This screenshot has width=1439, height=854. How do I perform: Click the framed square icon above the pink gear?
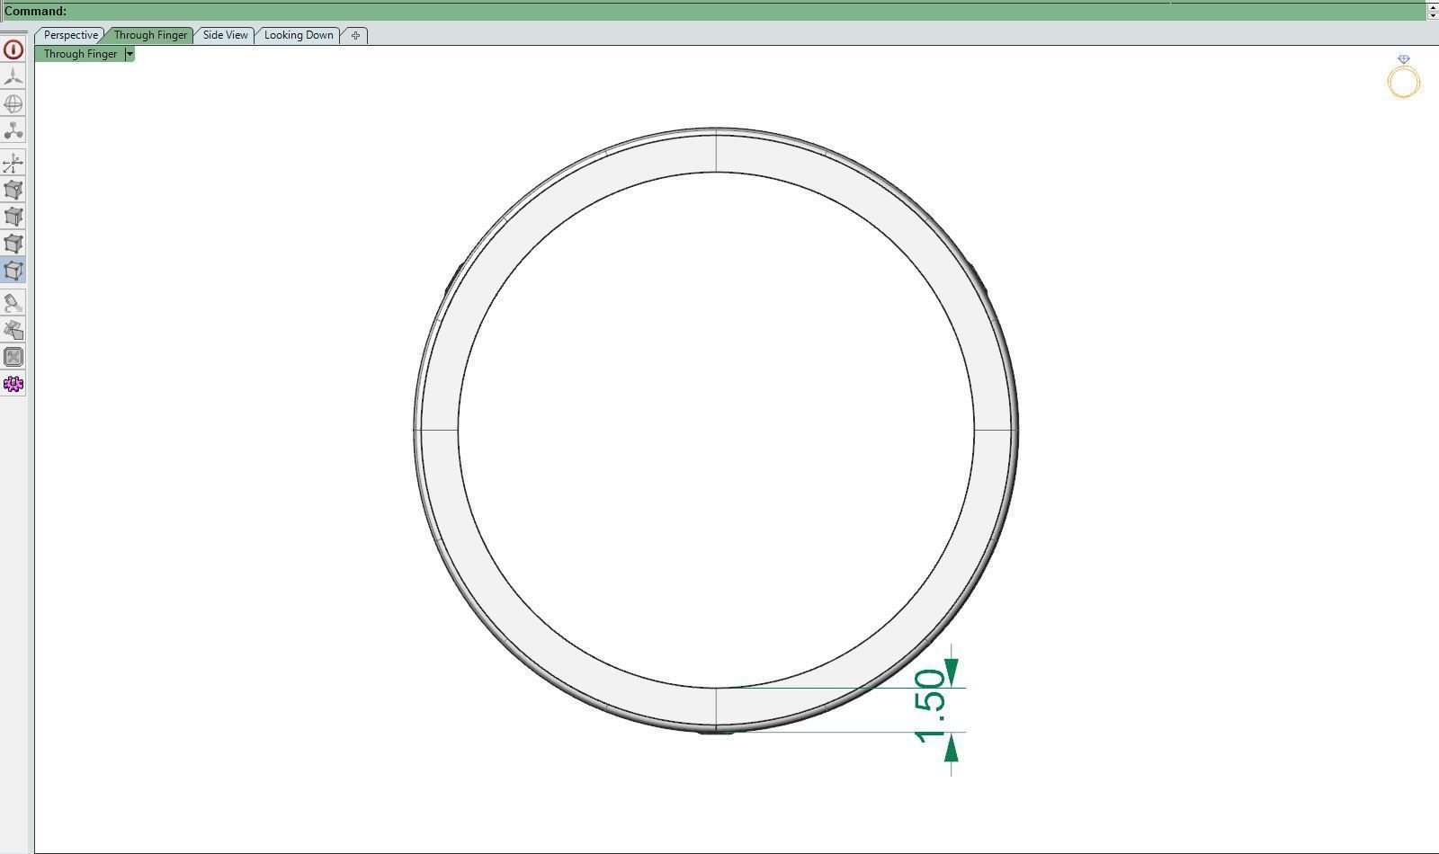pos(13,357)
